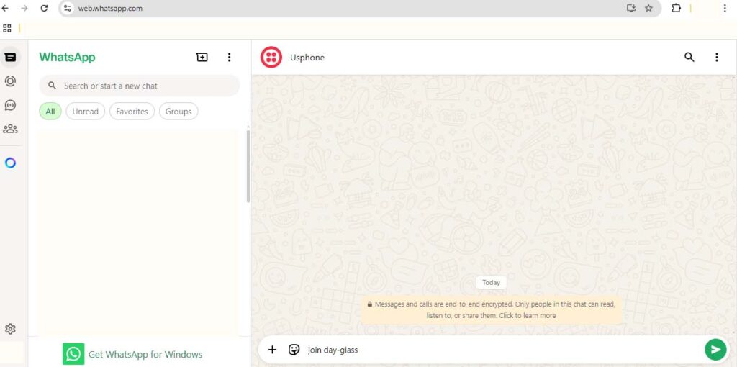
Task: Open Meta AI circle icon
Action: click(x=10, y=163)
